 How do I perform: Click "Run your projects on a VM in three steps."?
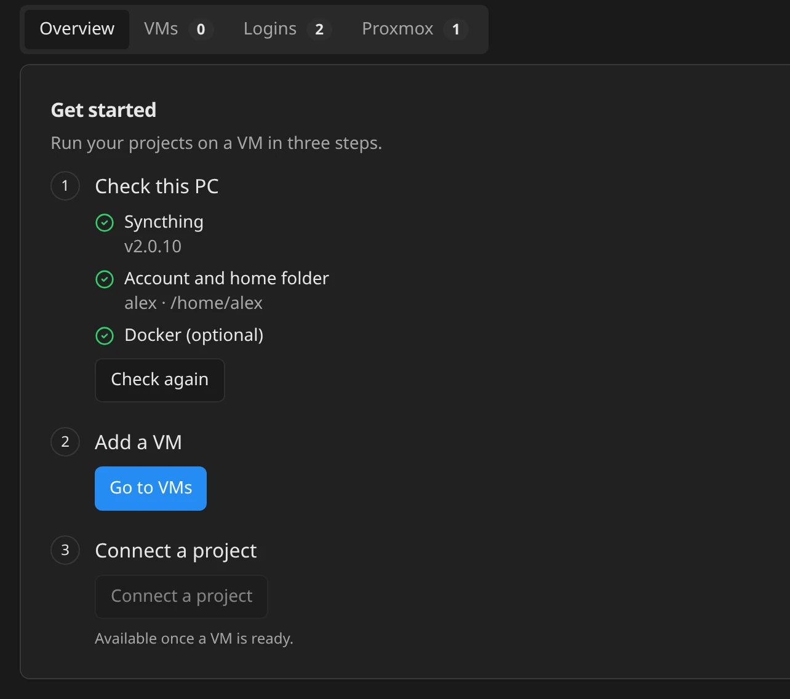(x=217, y=143)
